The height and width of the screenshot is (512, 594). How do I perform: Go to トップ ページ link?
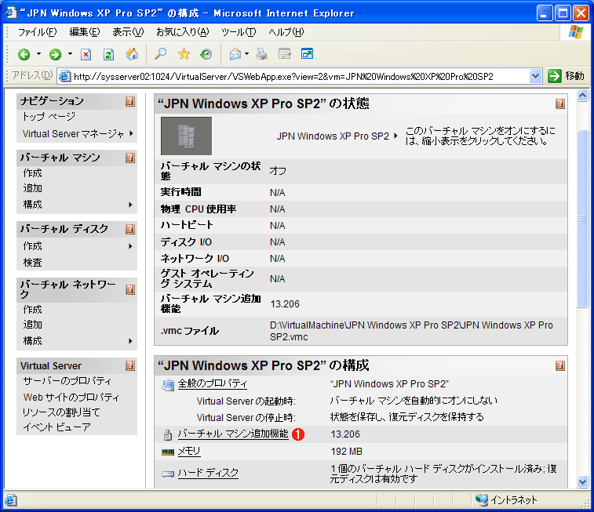[49, 116]
